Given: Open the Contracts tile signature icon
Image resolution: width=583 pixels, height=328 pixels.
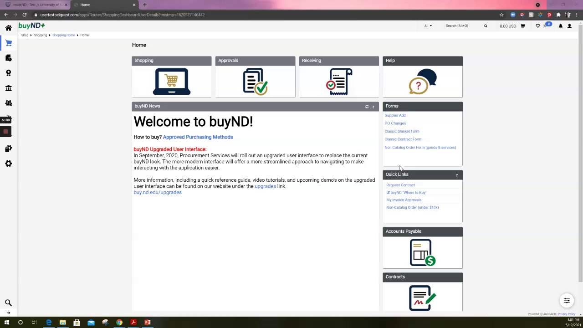Looking at the screenshot, I should tap(423, 298).
